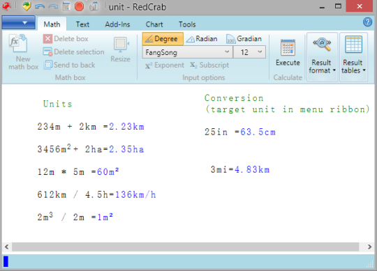Apply Subscript formatting

point(209,65)
